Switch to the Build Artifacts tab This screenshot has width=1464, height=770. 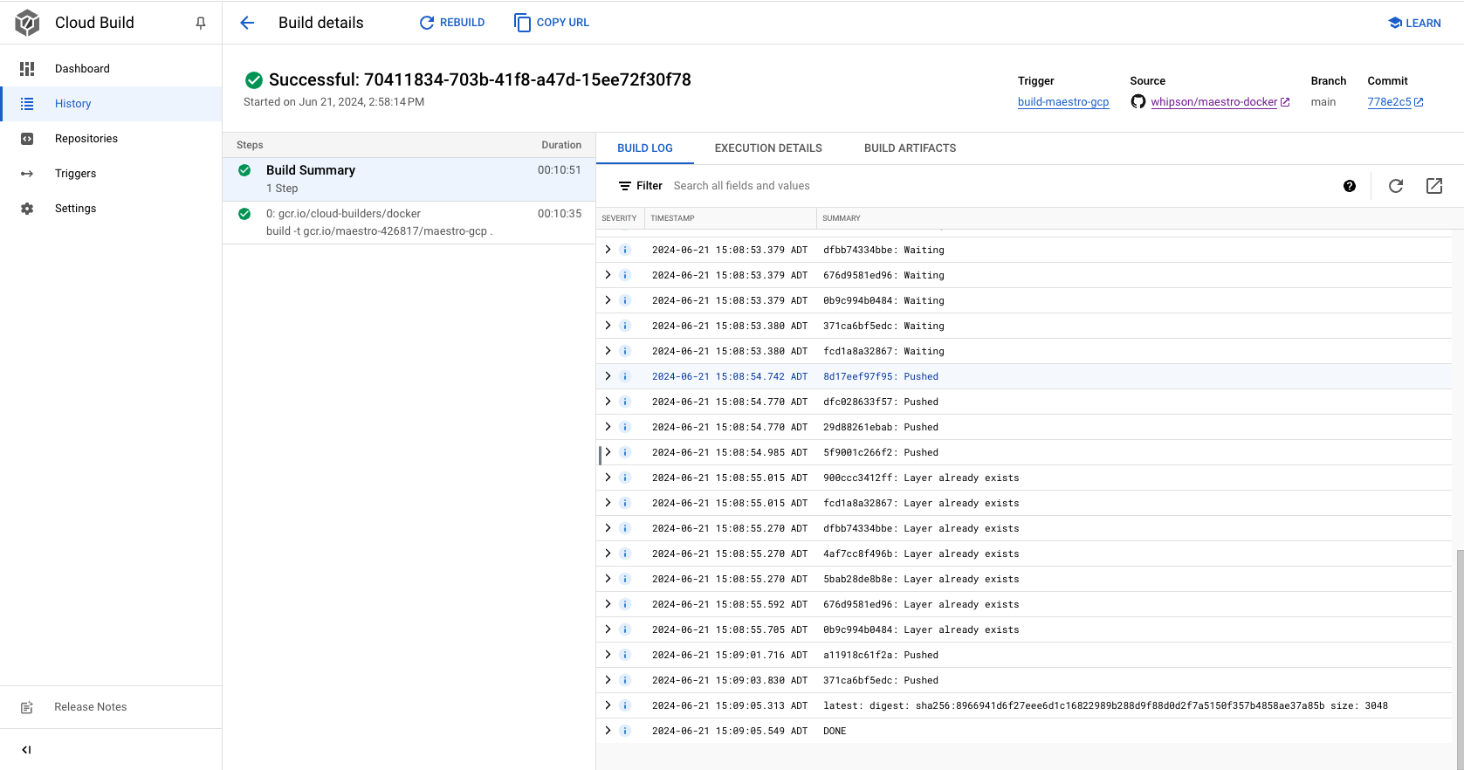(x=910, y=148)
